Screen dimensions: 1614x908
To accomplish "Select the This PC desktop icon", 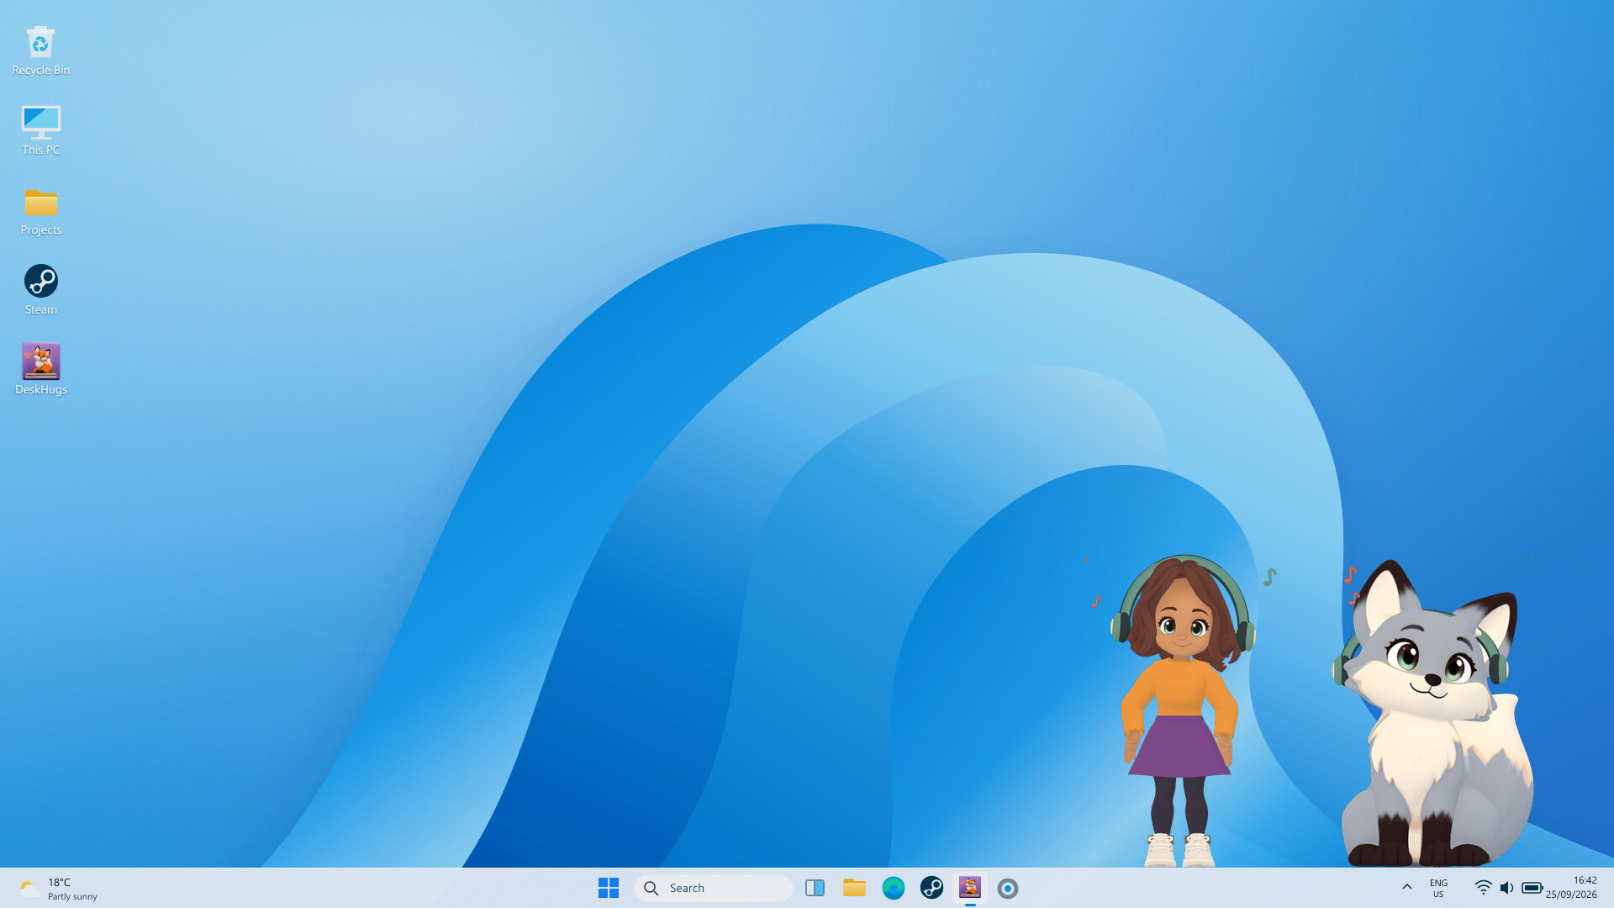I will [x=40, y=130].
